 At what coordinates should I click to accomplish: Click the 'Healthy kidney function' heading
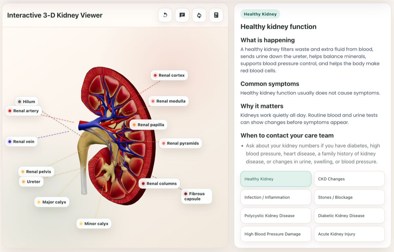coord(278,27)
